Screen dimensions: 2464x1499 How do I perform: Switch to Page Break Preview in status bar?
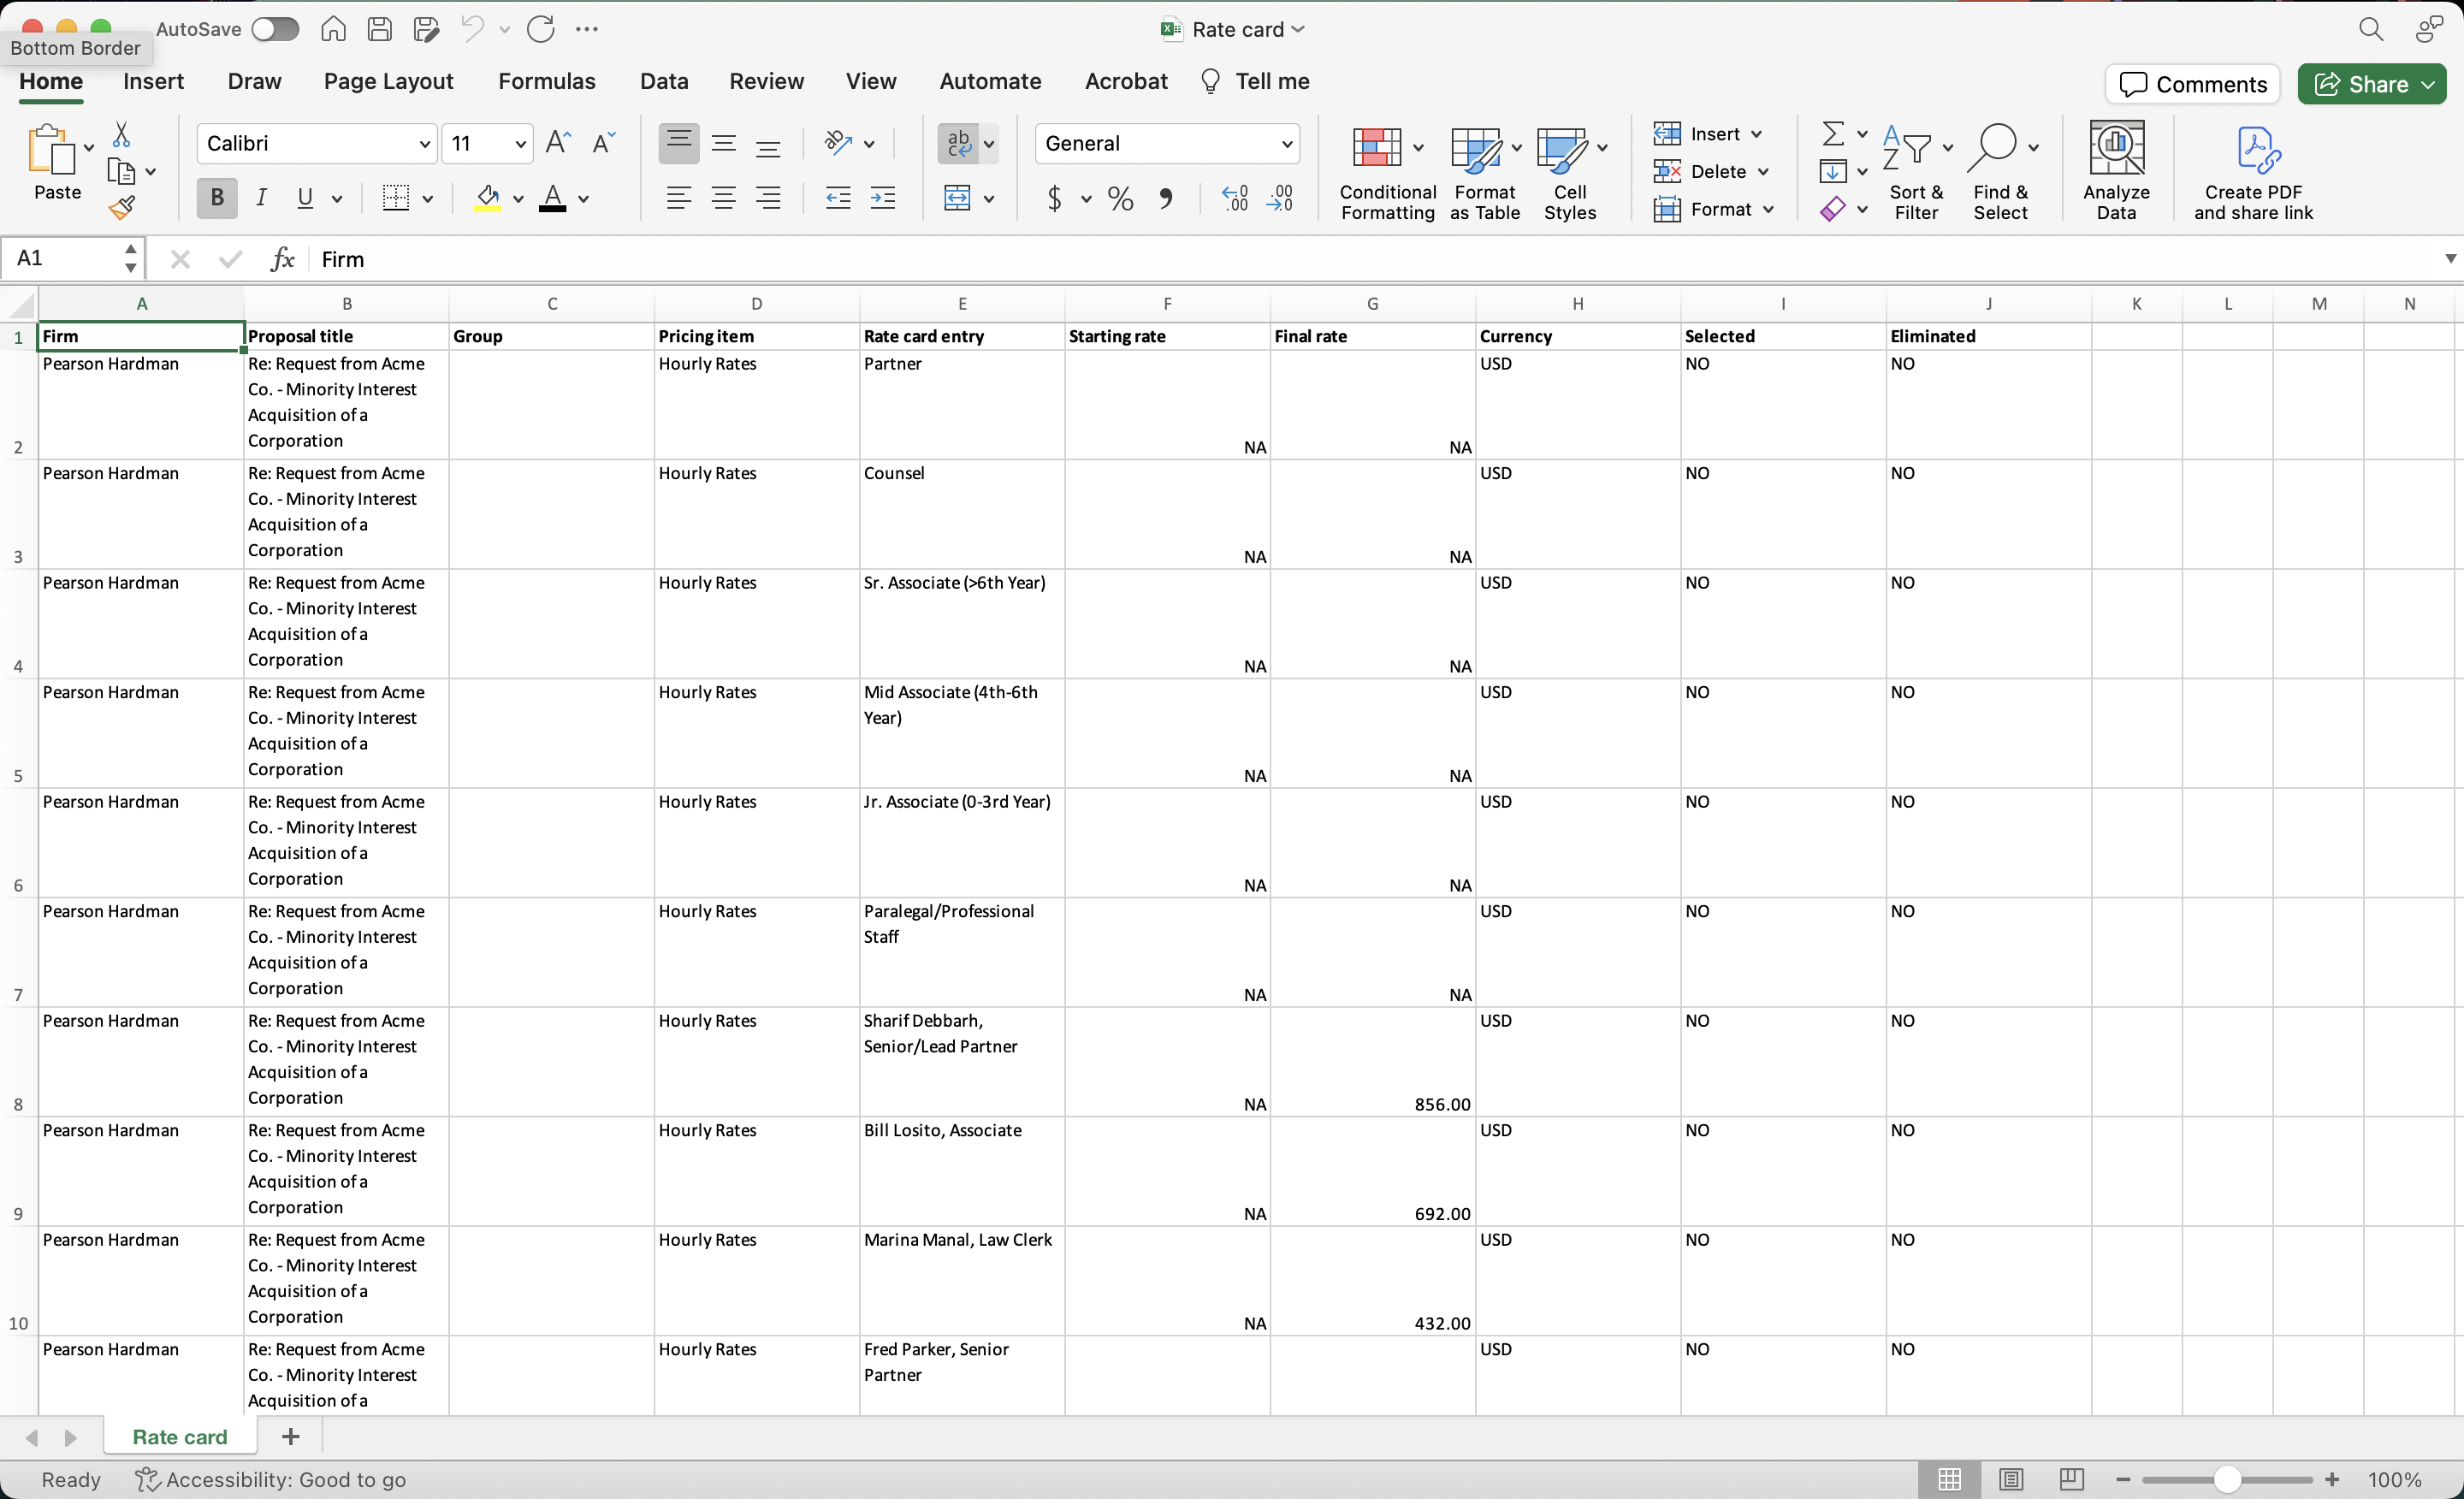(x=2072, y=1479)
